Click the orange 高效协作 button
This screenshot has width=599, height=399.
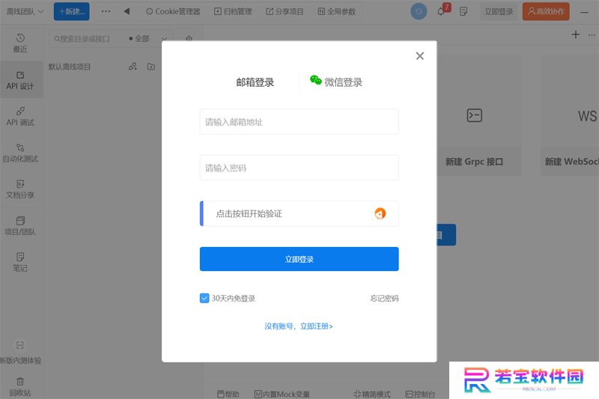pyautogui.click(x=546, y=11)
